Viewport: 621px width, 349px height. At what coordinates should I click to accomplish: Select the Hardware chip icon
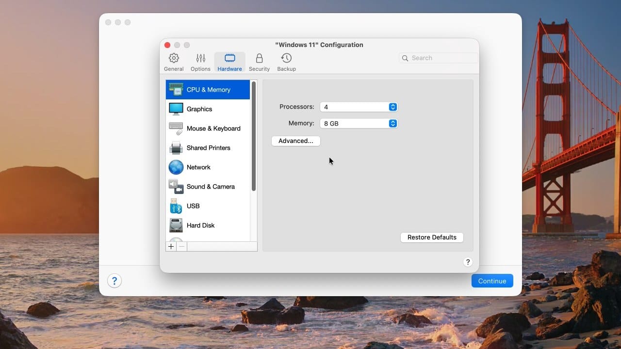[230, 58]
